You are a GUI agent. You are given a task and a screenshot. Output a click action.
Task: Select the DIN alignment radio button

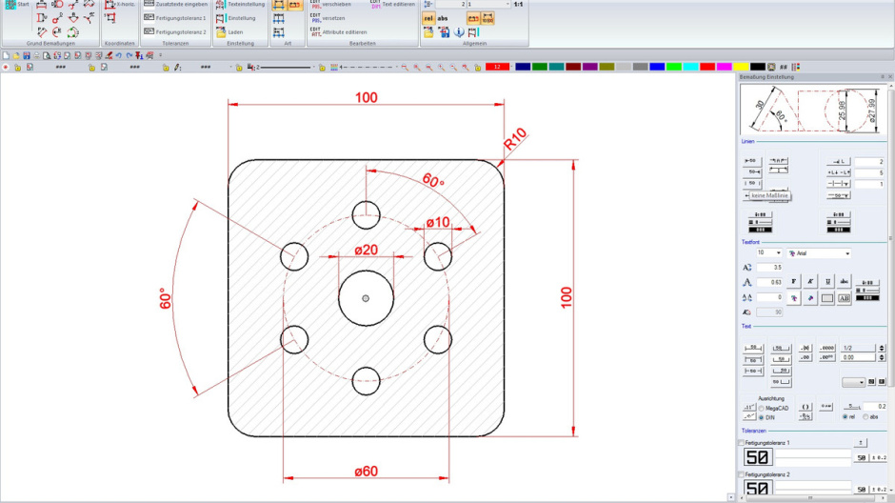pos(762,417)
